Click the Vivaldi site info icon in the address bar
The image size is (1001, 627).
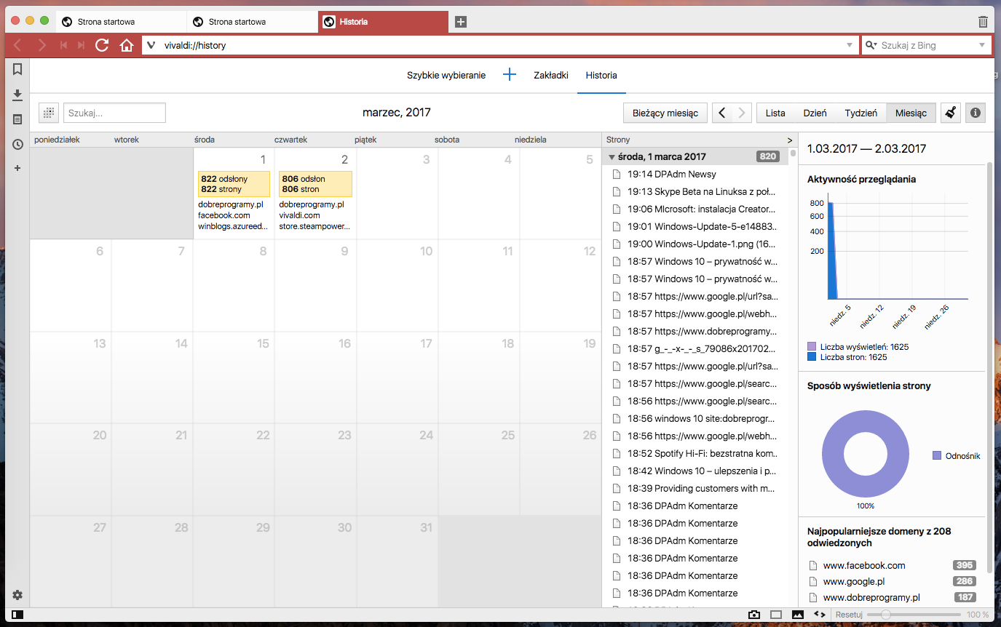point(151,45)
